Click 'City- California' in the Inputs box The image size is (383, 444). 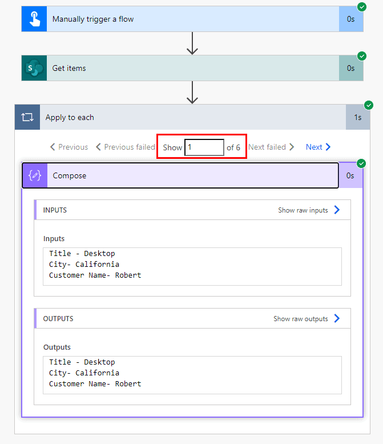point(84,264)
